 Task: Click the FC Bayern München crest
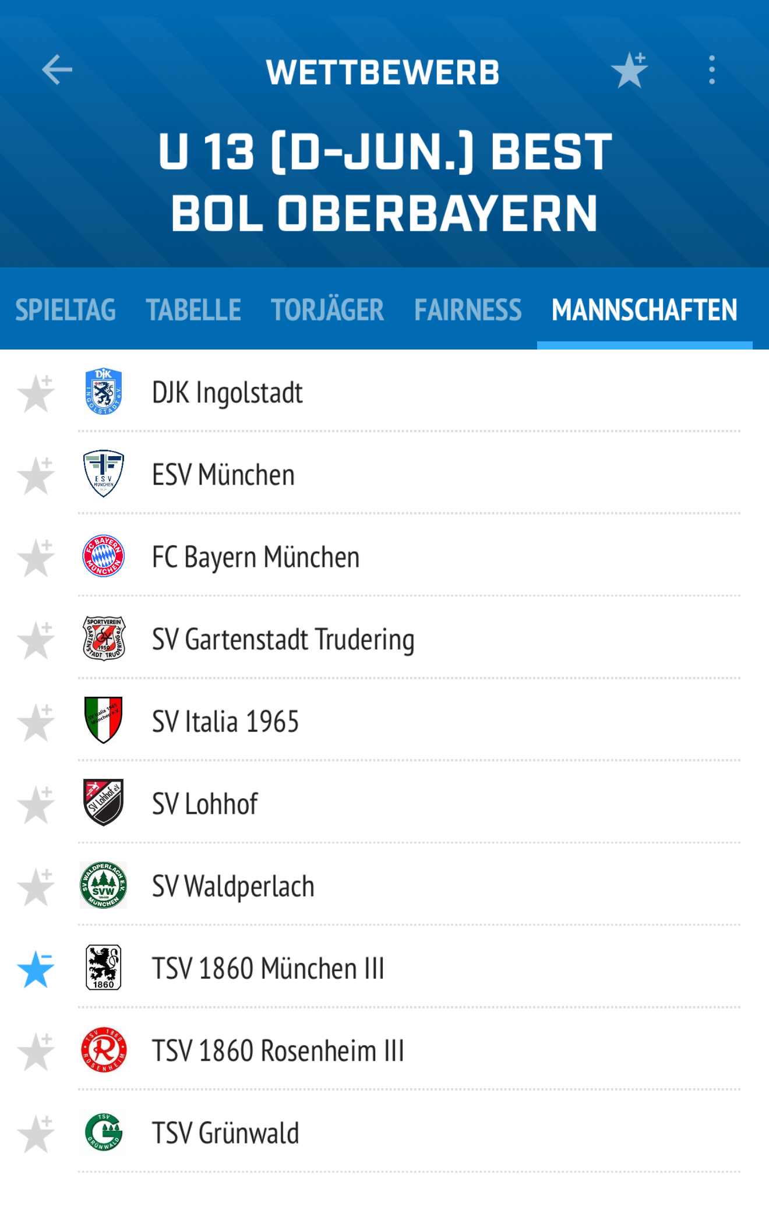point(103,556)
